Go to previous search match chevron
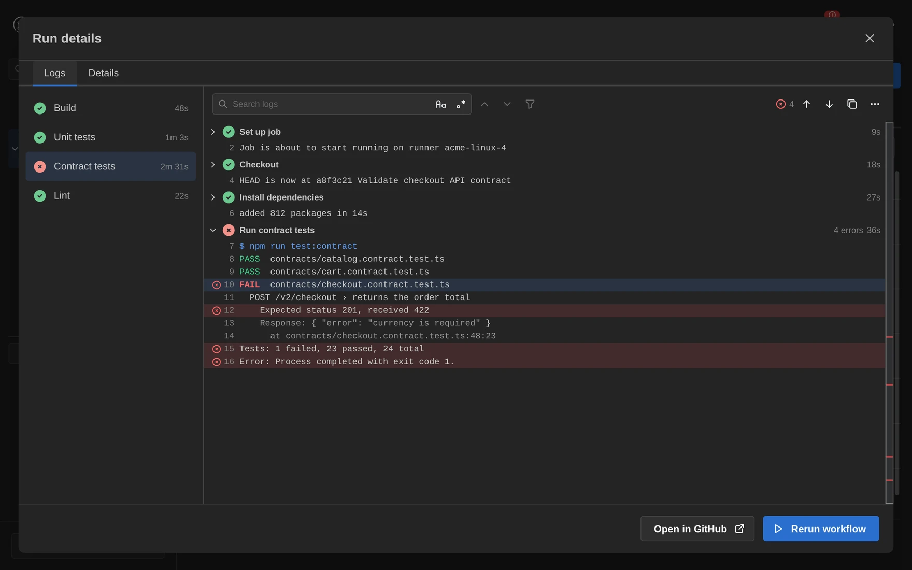This screenshot has height=570, width=912. pos(484,104)
